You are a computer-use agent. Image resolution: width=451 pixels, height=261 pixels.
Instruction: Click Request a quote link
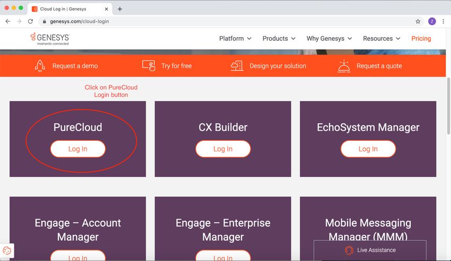point(379,66)
